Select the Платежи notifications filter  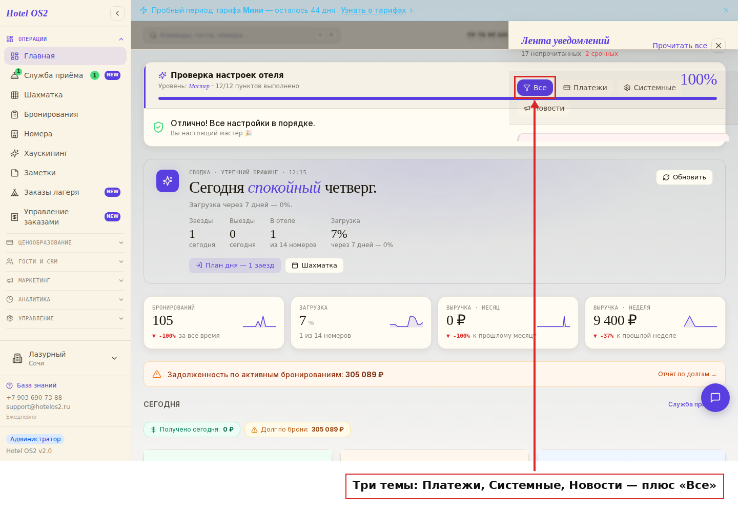tap(585, 88)
